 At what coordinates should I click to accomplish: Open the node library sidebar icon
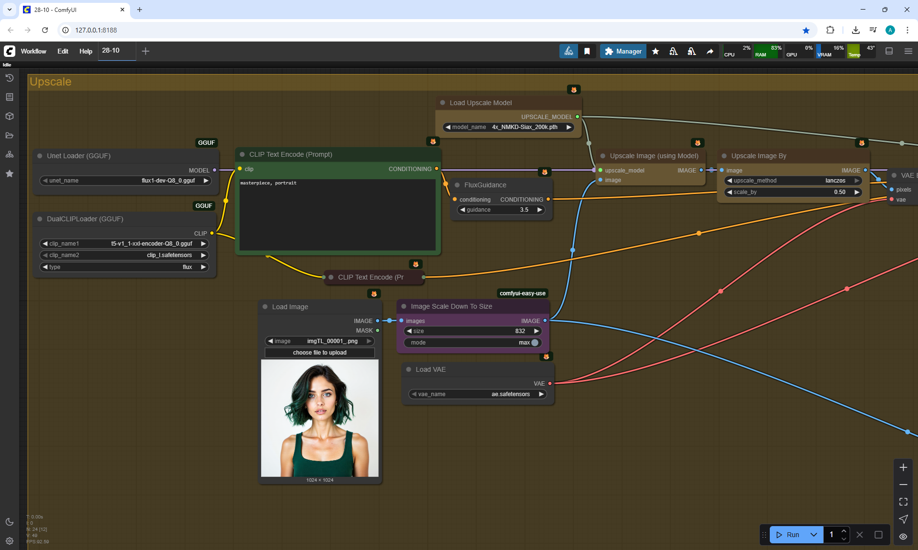click(10, 97)
